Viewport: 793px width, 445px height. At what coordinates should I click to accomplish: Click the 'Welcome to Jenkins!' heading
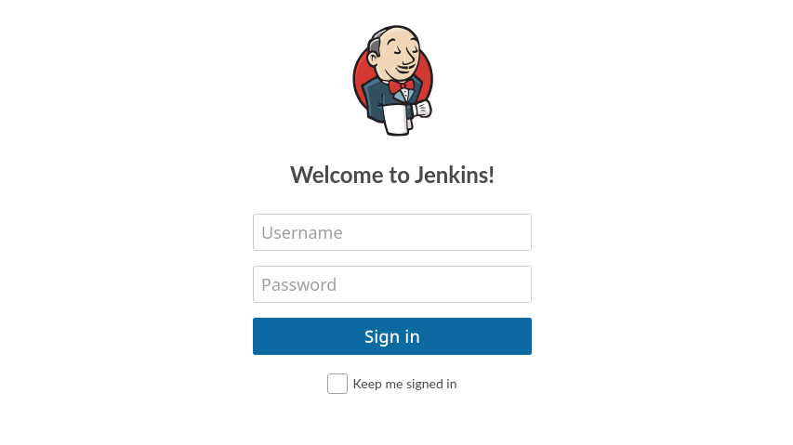[392, 175]
